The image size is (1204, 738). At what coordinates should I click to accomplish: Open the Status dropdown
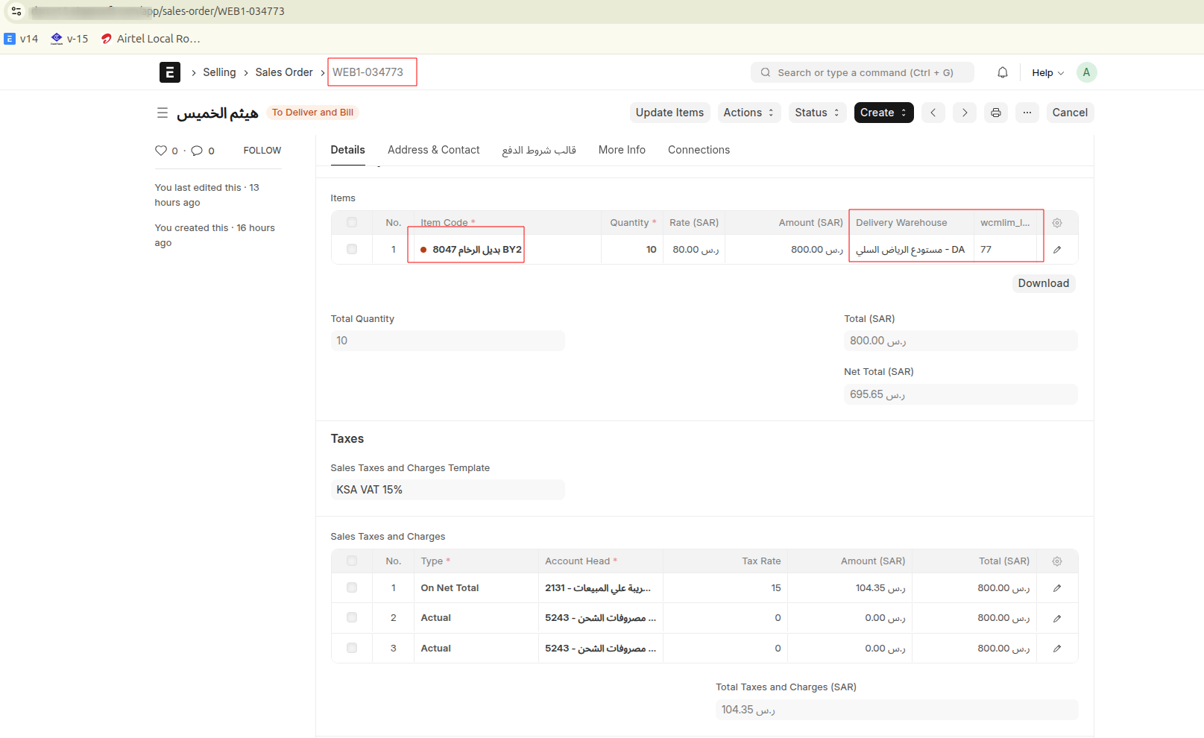[x=816, y=113]
